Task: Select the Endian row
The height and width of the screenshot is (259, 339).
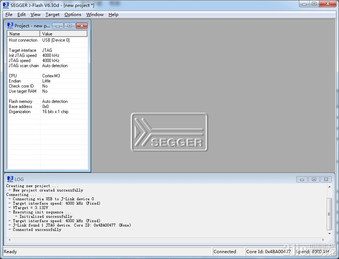Action: pyautogui.click(x=47, y=81)
